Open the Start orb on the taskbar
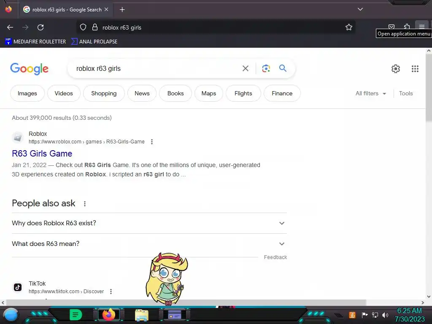432x324 pixels. point(11,315)
